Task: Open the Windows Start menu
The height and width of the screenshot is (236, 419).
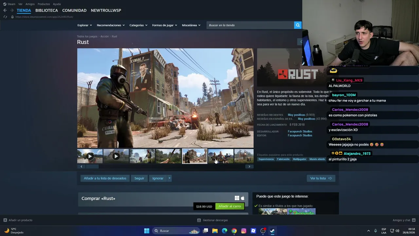Action: tap(147, 231)
